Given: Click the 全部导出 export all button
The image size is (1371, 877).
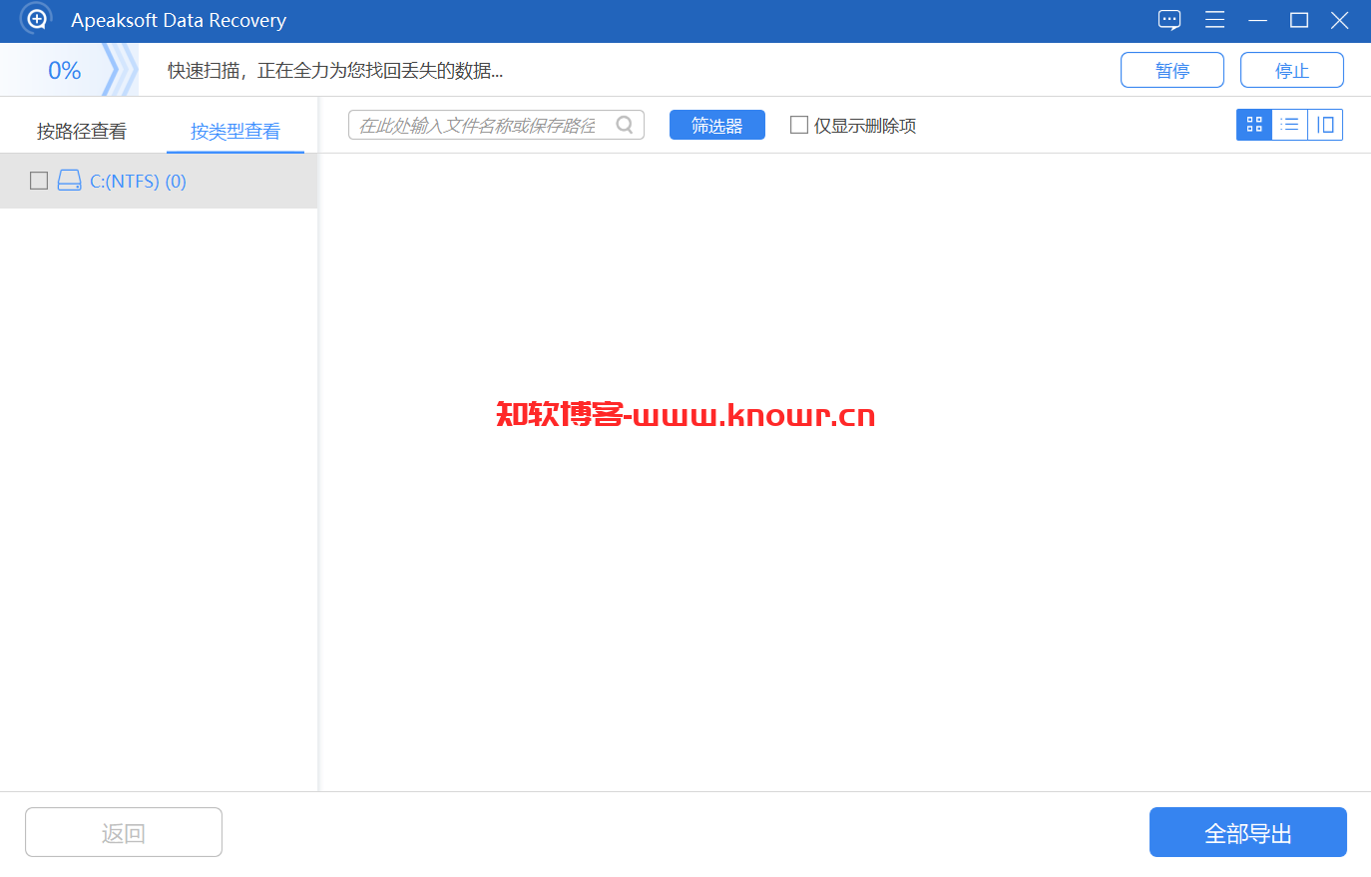Looking at the screenshot, I should click(1248, 832).
